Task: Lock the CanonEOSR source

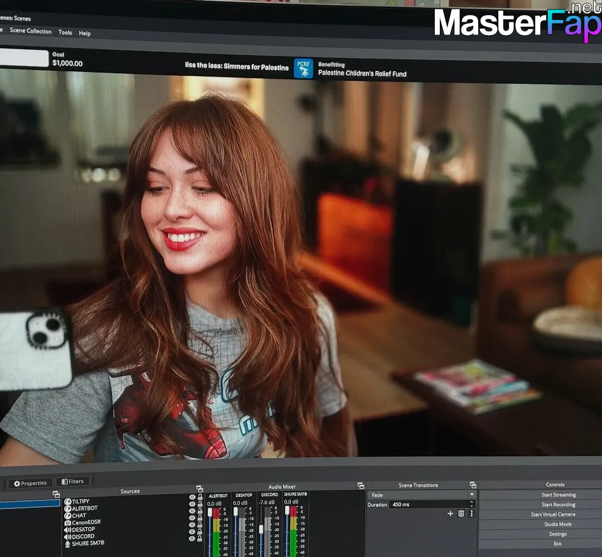Action: tap(200, 518)
